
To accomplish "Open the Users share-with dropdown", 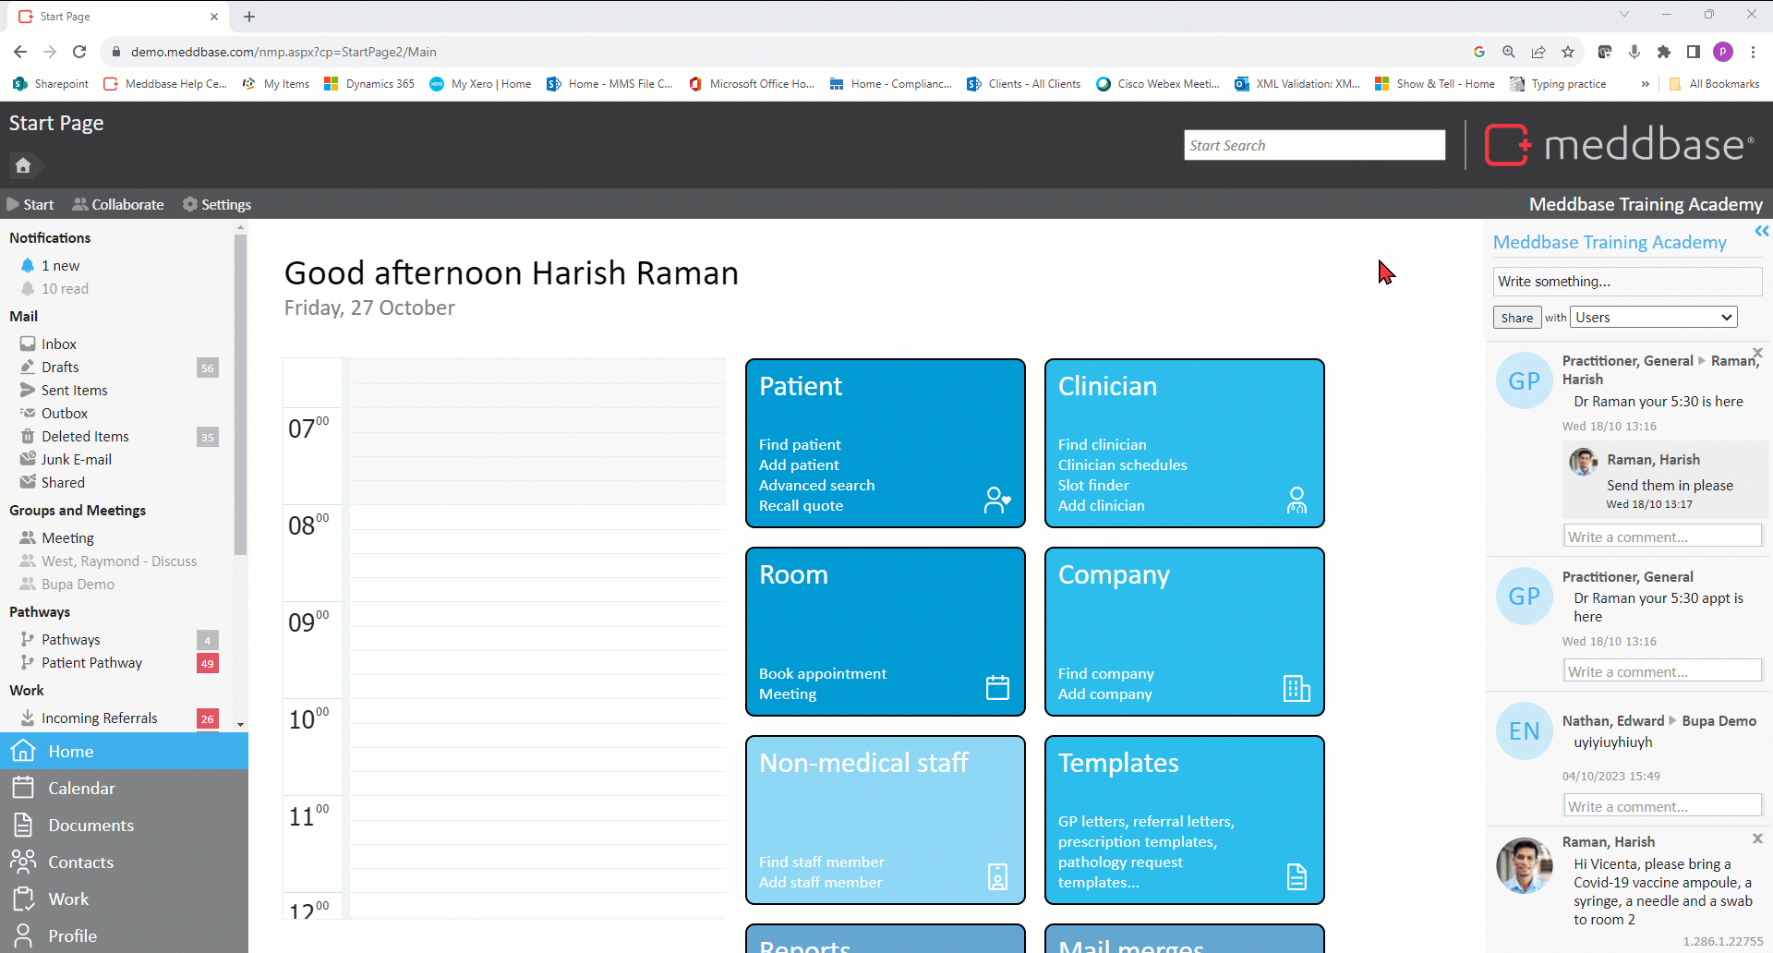I will [x=1654, y=318].
